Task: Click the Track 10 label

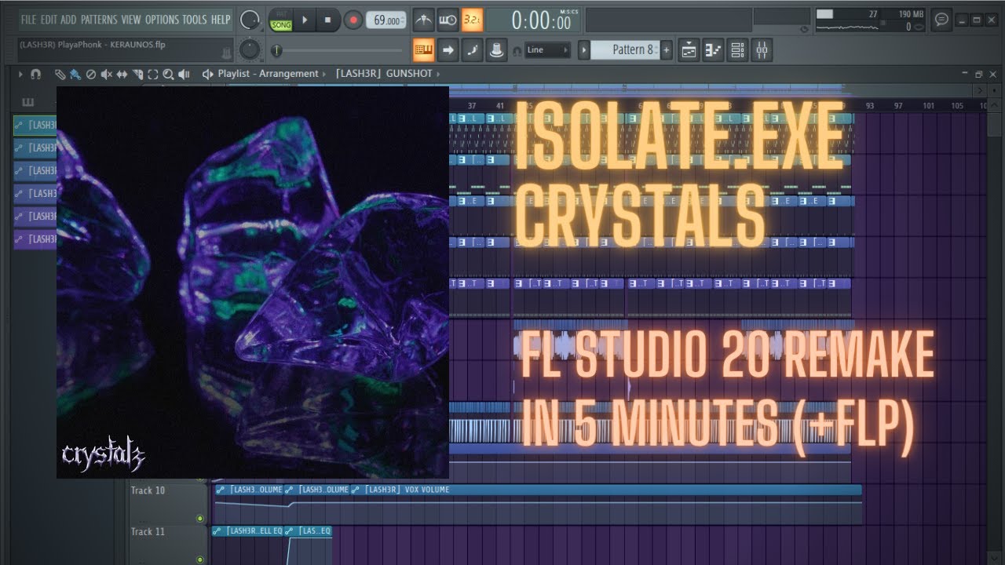Action: click(x=148, y=490)
